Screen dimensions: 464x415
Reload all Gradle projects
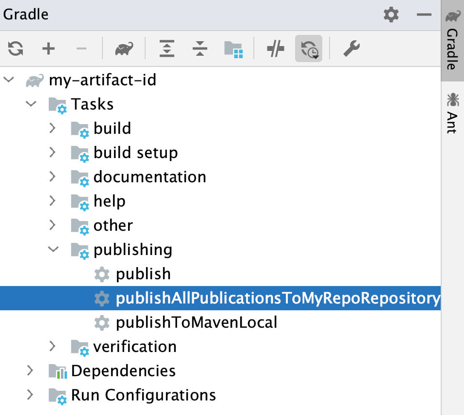pos(16,48)
